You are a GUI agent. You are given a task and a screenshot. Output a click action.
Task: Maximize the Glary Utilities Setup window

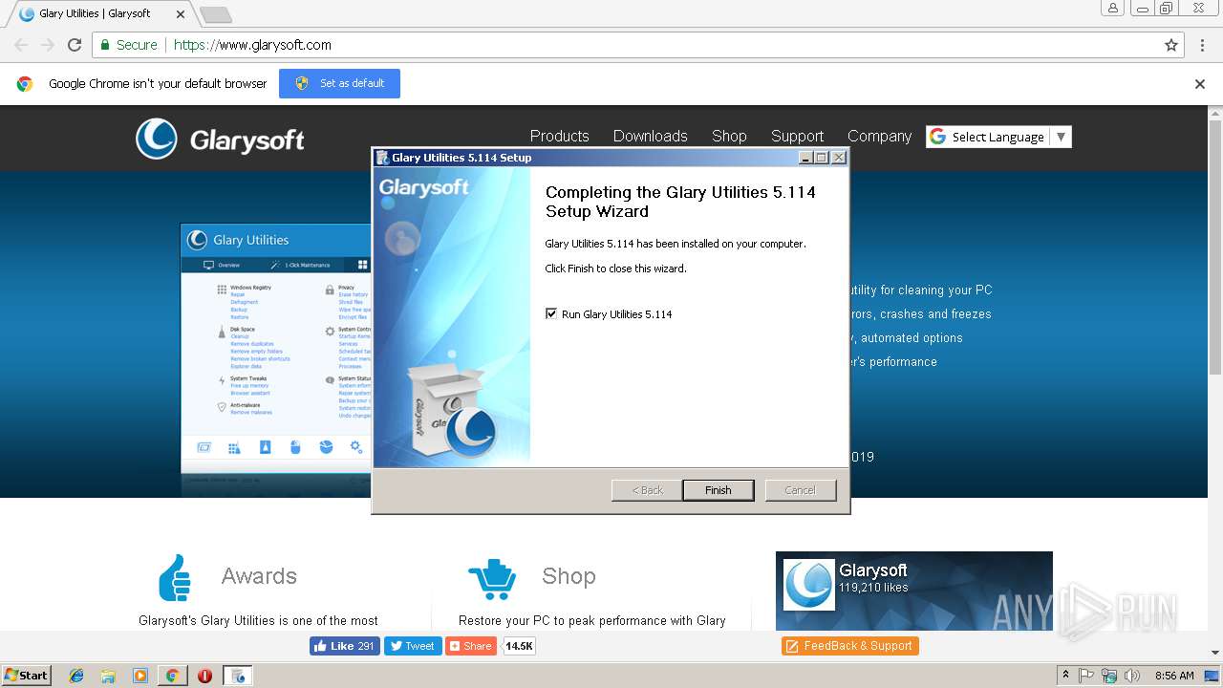821,158
